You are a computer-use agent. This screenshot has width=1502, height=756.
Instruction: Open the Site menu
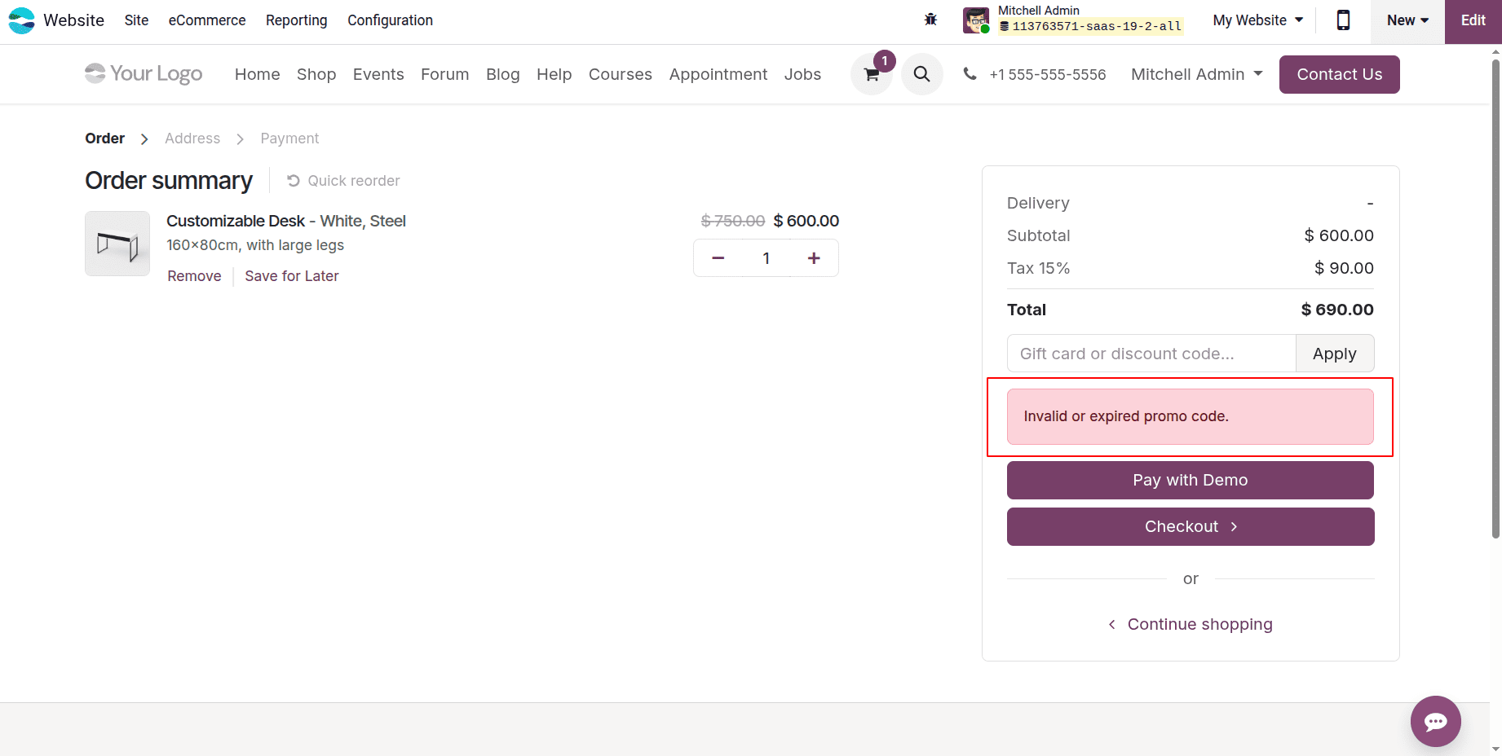click(136, 20)
